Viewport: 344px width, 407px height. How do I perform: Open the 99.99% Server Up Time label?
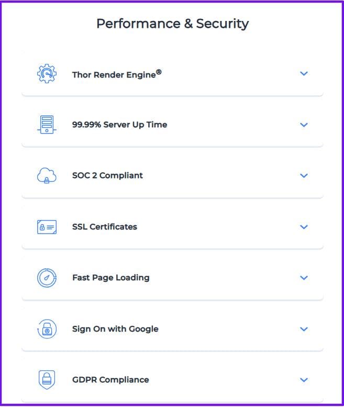coord(119,125)
